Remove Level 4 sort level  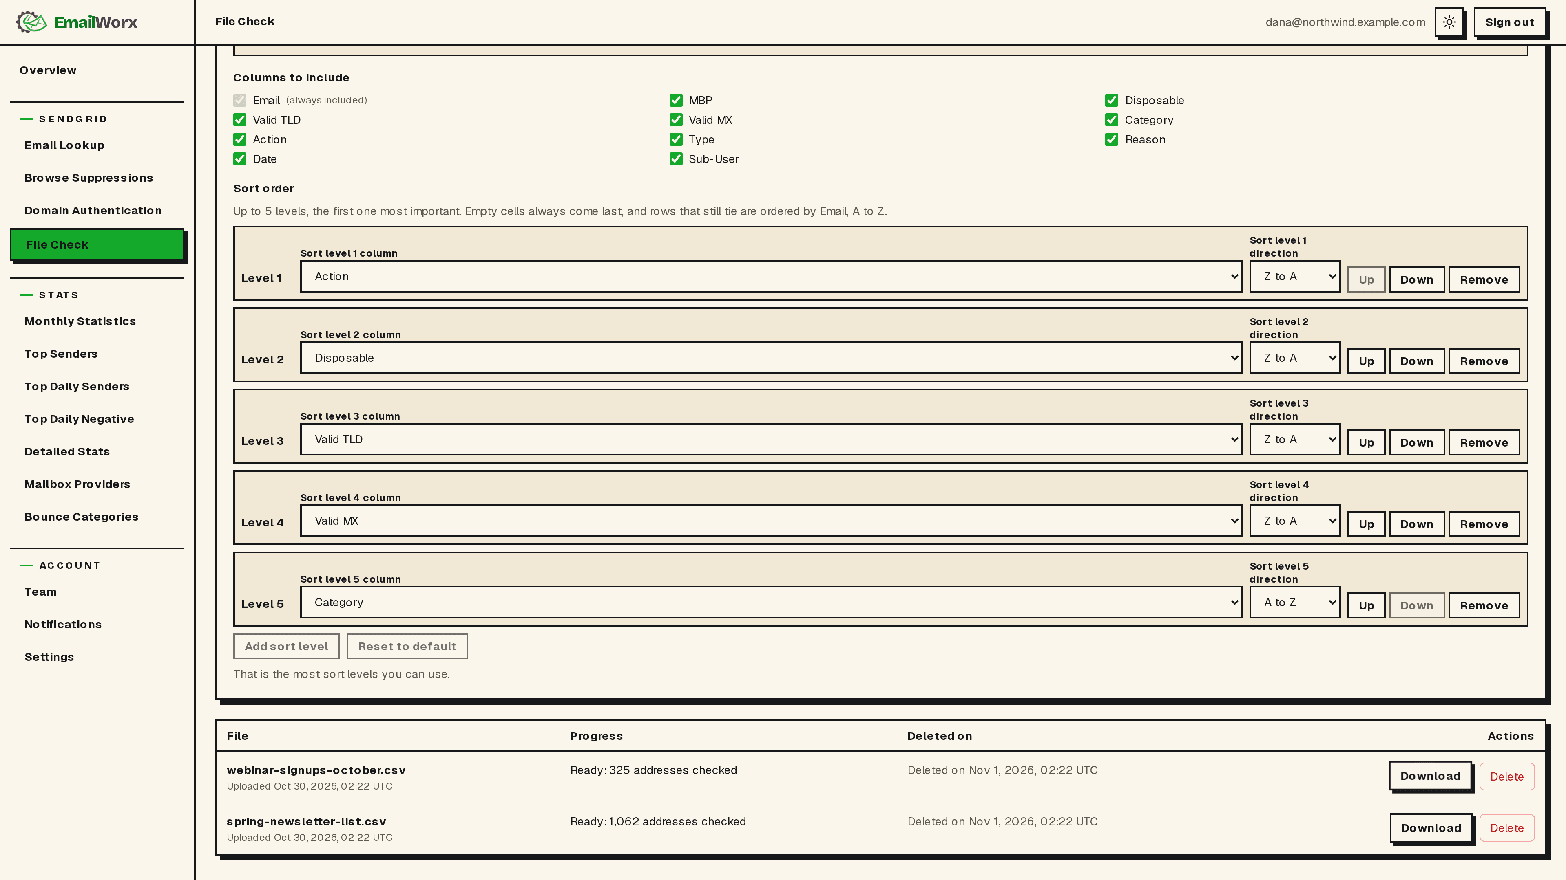[1484, 524]
